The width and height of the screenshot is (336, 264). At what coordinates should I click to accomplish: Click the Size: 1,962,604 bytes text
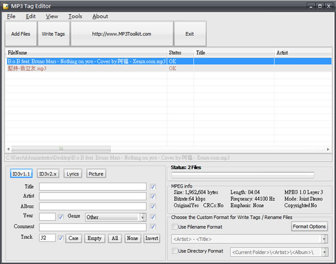(x=196, y=192)
